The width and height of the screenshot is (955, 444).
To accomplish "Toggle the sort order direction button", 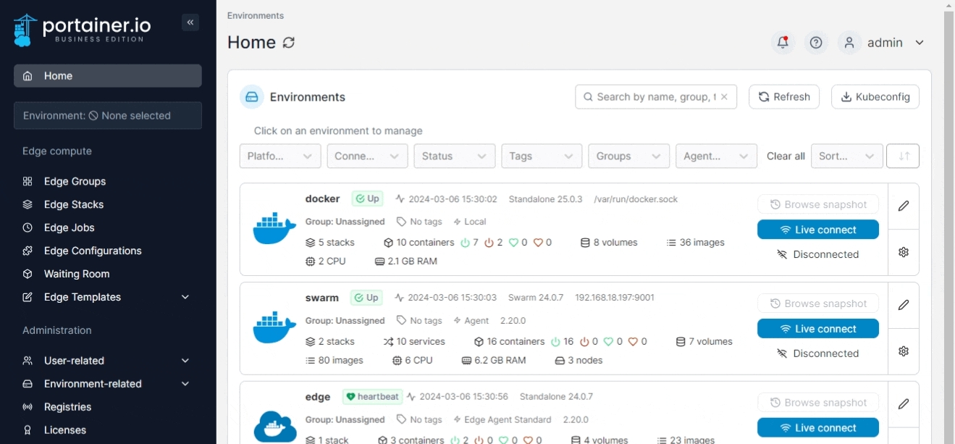I will (x=903, y=156).
